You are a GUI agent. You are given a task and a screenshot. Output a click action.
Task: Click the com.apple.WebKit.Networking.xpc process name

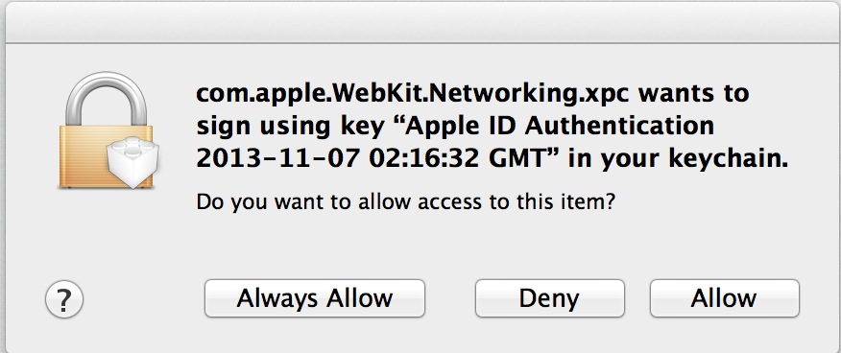413,95
